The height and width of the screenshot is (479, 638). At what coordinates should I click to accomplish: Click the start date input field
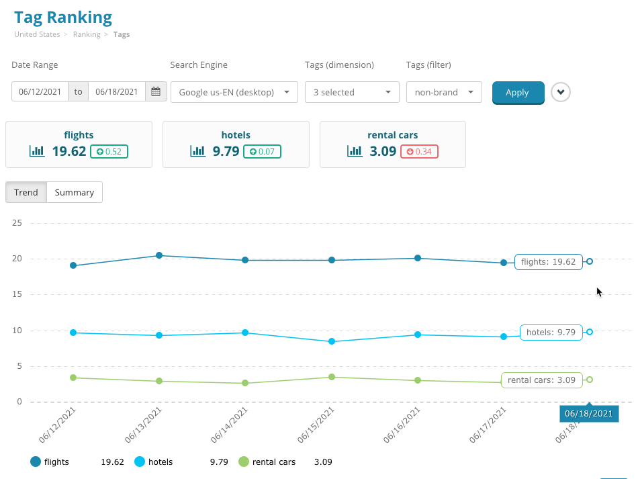point(40,91)
